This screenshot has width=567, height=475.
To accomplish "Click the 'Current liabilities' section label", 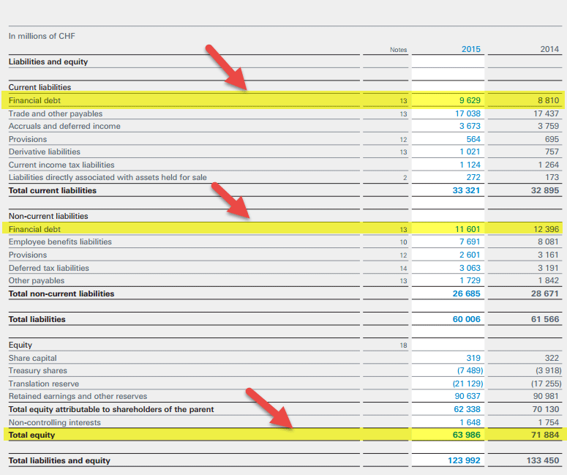I will pyautogui.click(x=40, y=87).
